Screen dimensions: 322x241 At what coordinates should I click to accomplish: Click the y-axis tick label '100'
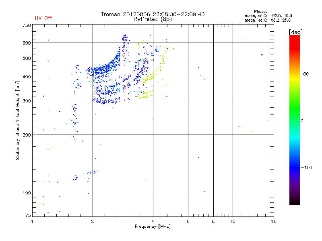pos(27,193)
